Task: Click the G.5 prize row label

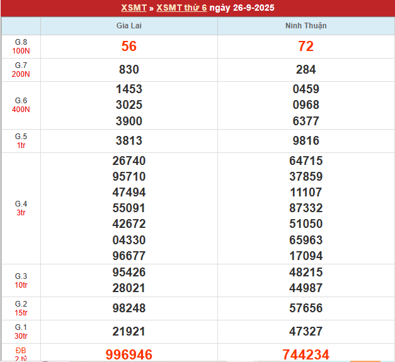Action: [21, 140]
